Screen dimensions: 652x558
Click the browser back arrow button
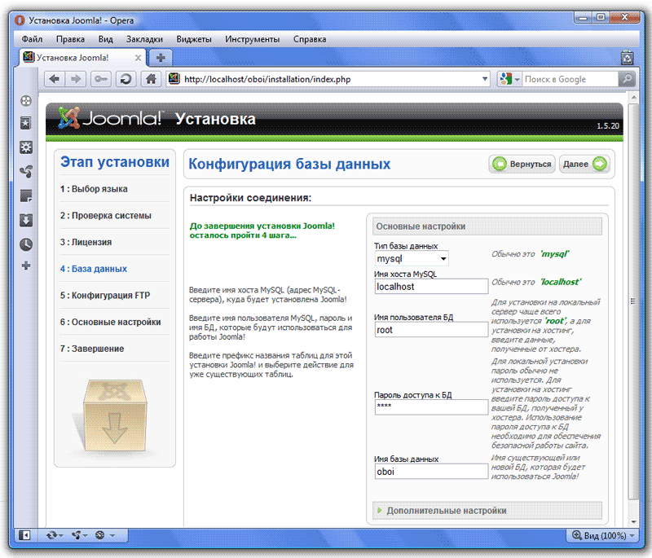pyautogui.click(x=55, y=79)
